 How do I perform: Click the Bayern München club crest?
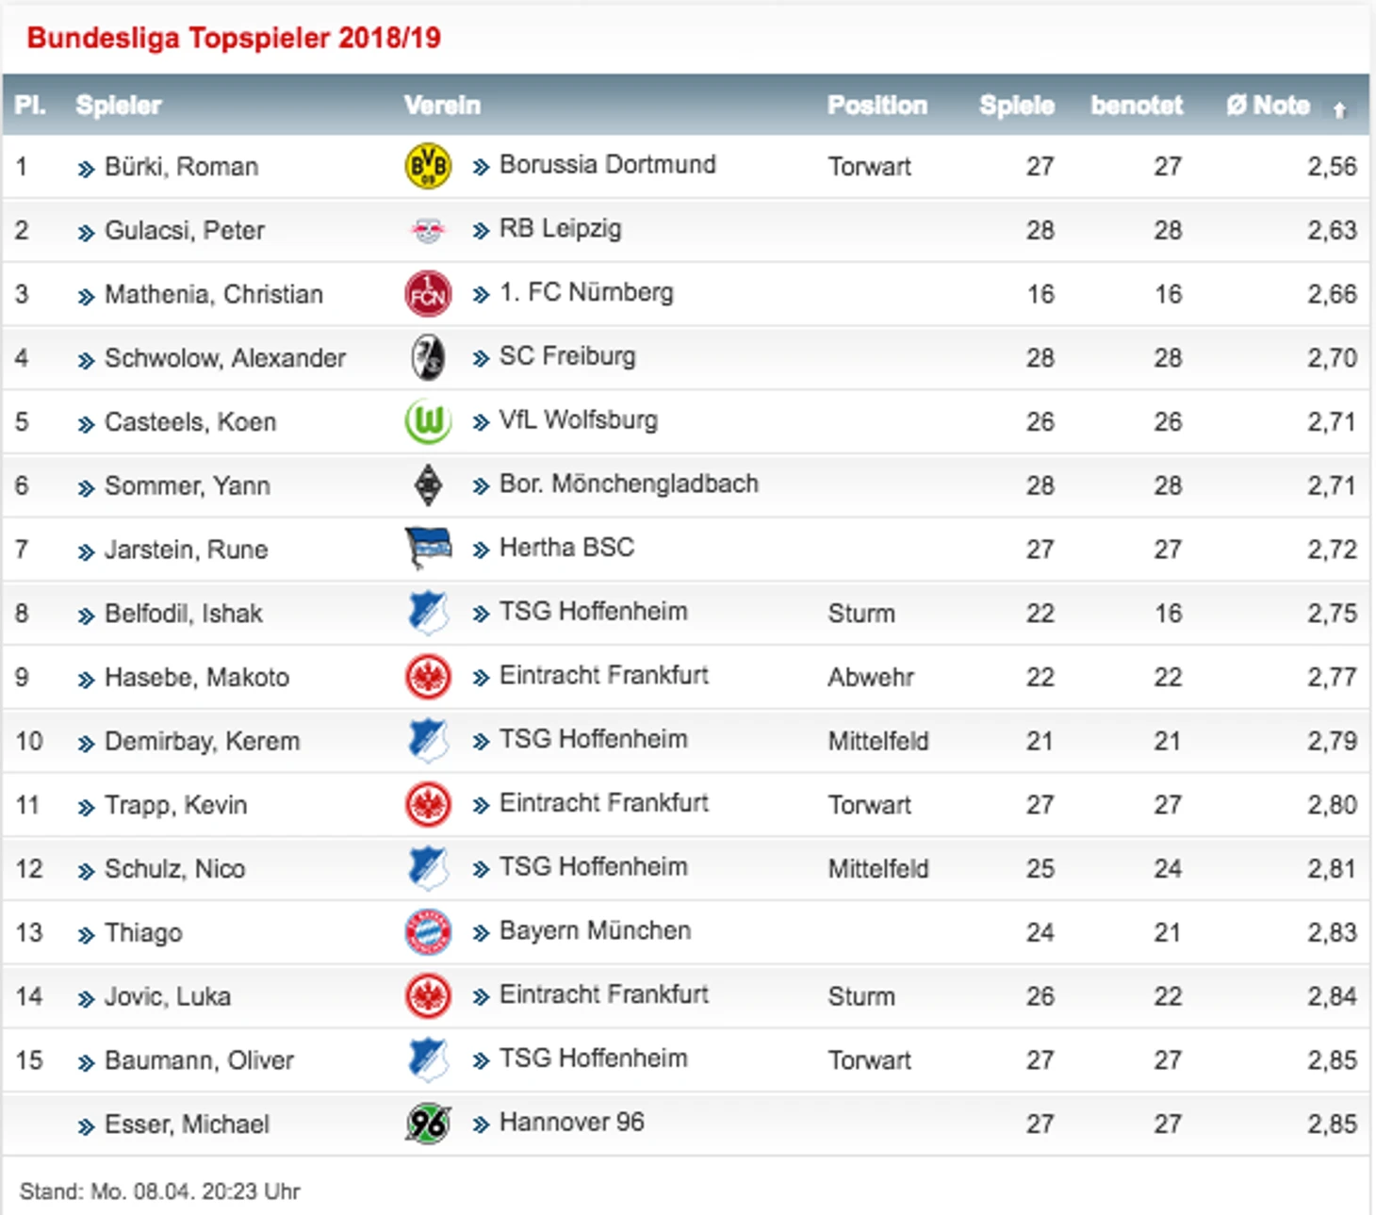[x=427, y=932]
